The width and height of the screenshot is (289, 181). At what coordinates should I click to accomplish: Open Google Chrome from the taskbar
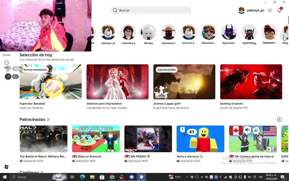coord(112,177)
